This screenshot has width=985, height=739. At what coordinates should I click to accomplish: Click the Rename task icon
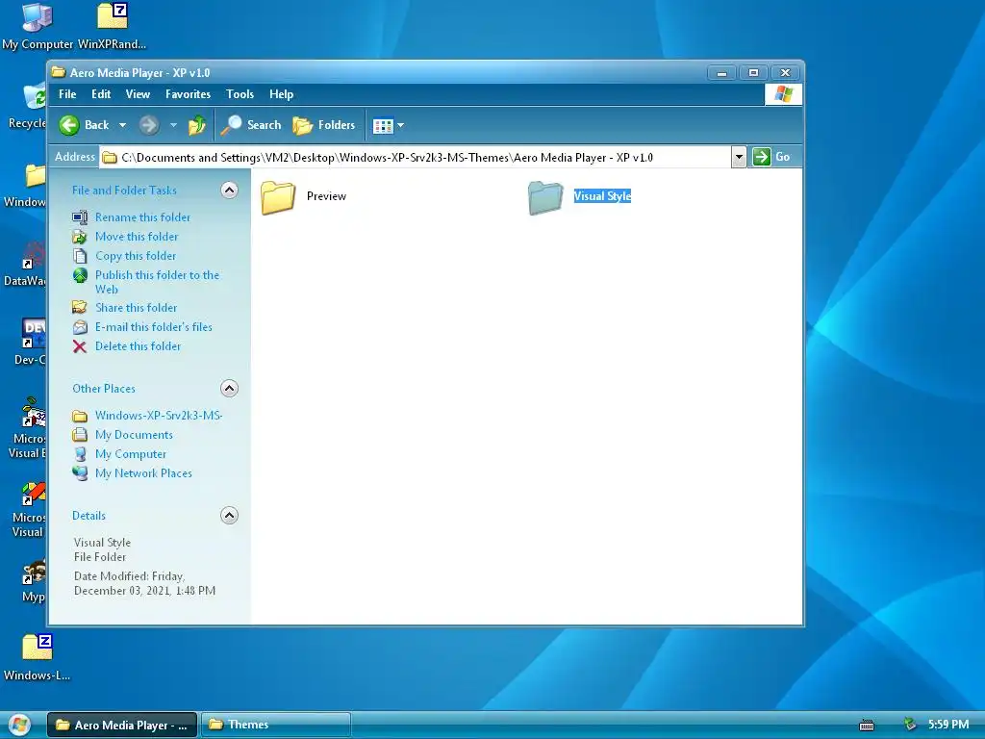coord(80,217)
